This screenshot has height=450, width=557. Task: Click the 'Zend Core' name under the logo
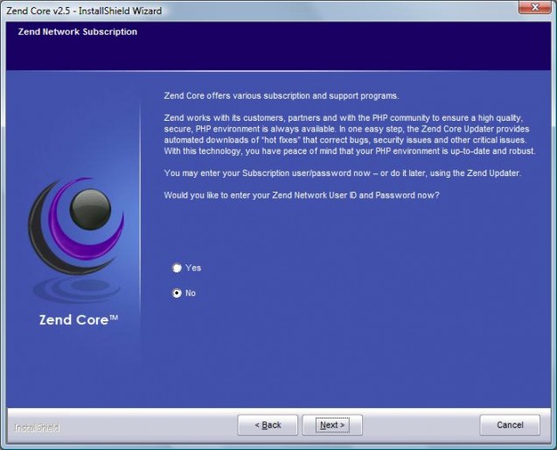(79, 320)
